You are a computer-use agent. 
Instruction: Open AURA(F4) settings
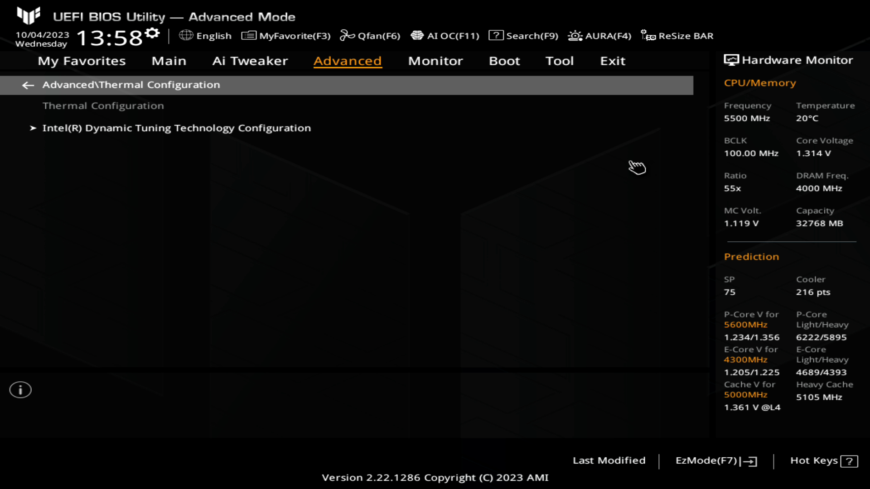608,36
